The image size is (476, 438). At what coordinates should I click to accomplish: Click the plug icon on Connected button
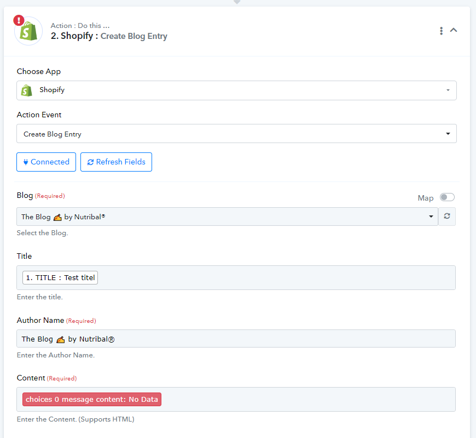click(26, 162)
